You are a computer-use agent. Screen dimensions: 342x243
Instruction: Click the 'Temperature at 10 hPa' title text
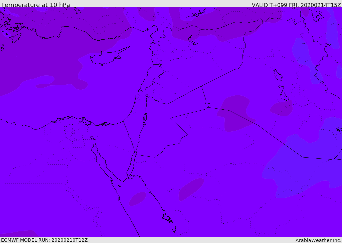coord(35,5)
